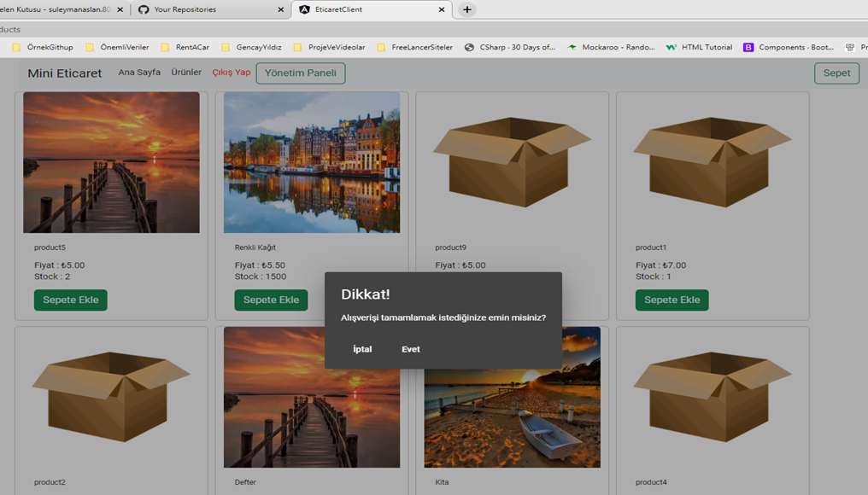Log out via Çıkış Yap

[232, 73]
